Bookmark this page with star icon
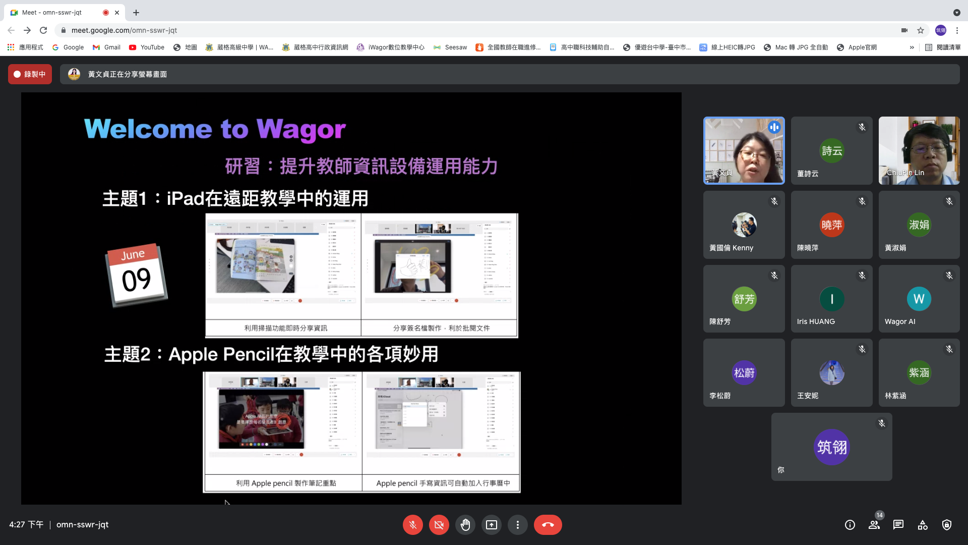The height and width of the screenshot is (545, 968). [921, 30]
